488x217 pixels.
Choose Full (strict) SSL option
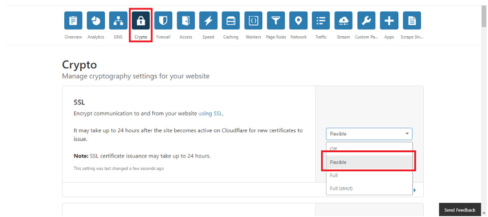(369, 188)
